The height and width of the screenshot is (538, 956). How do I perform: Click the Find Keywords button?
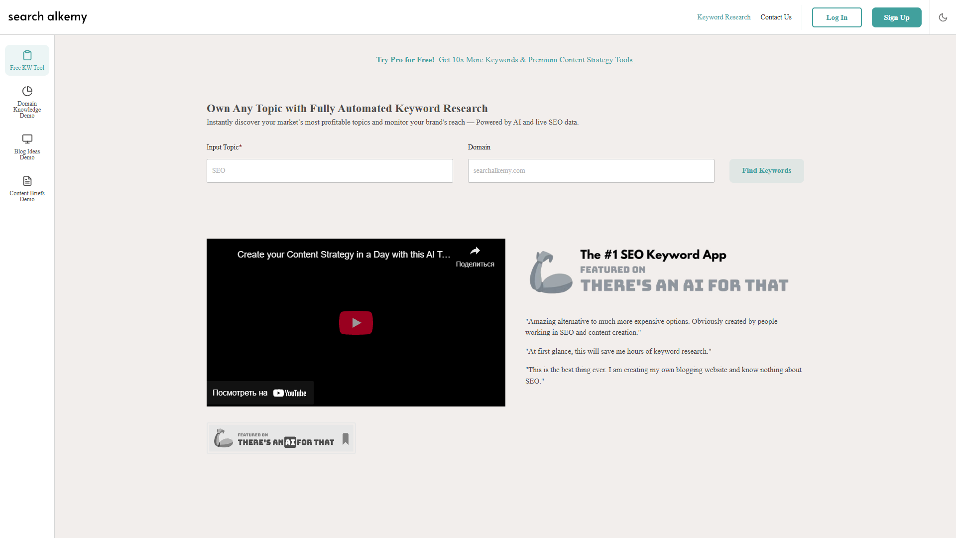coord(766,171)
